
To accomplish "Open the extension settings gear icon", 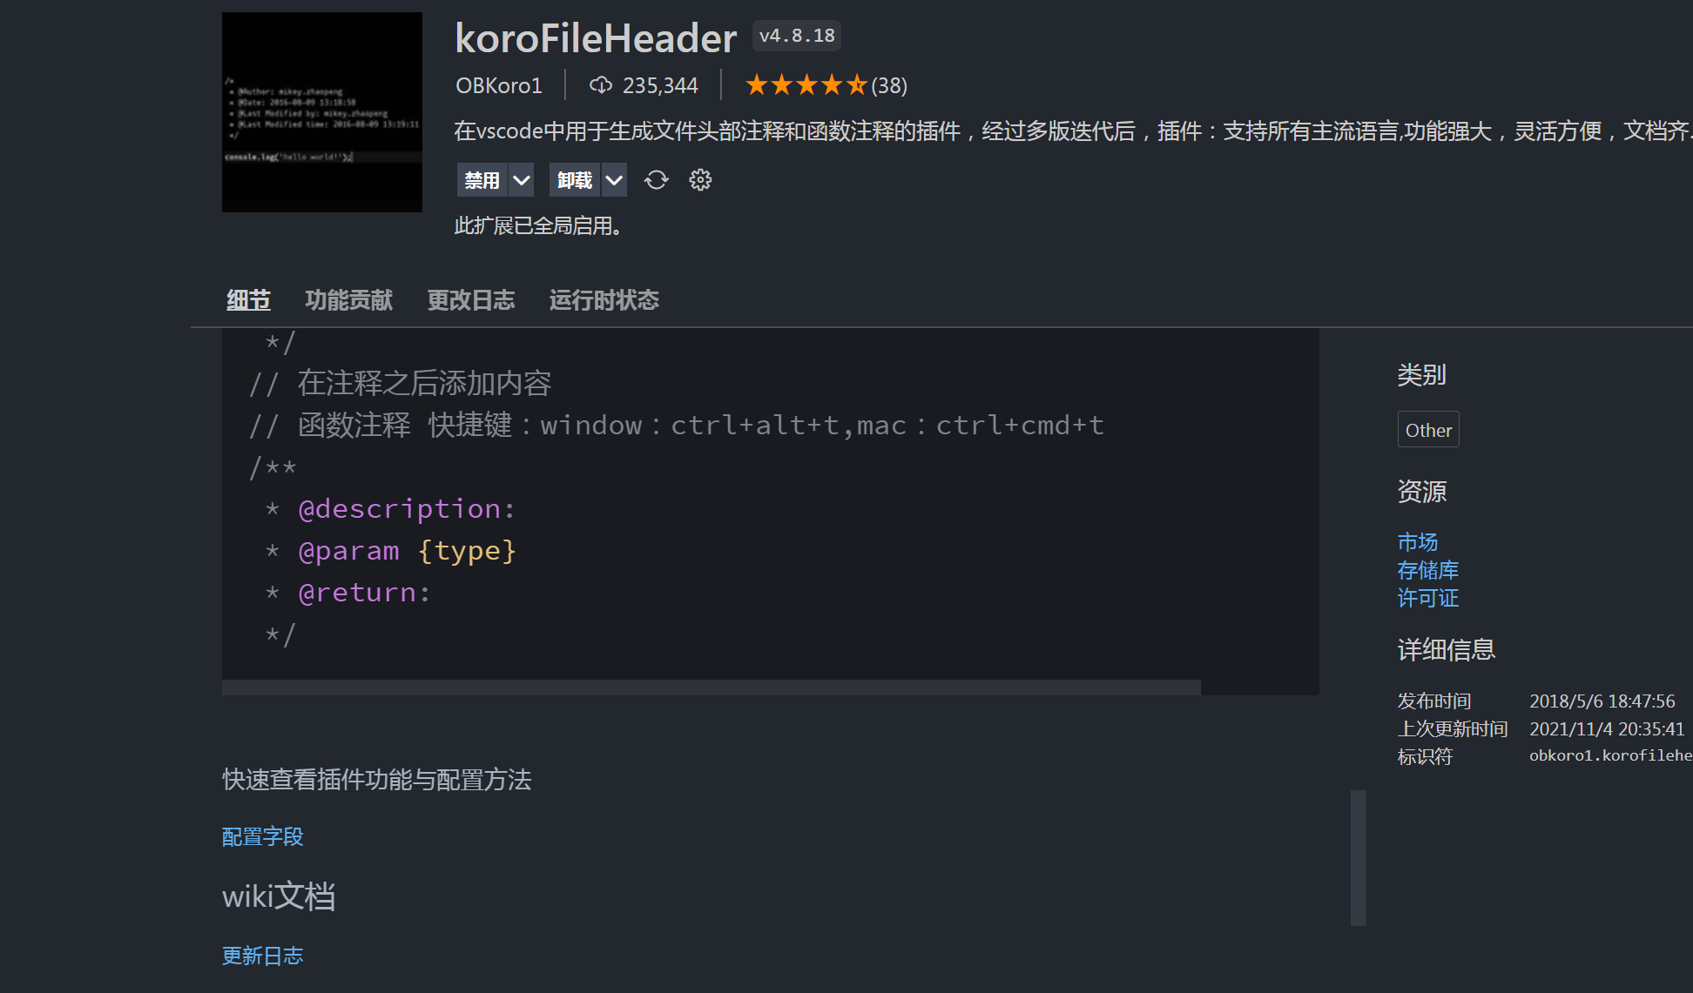I will click(699, 179).
